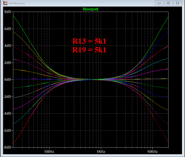This screenshot has width=185, height=157.
Task: Click the 100Hz frequency axis label
Action: point(49,152)
